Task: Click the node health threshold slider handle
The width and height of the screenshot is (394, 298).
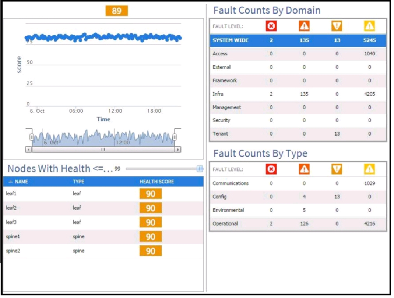Action: tap(200, 169)
